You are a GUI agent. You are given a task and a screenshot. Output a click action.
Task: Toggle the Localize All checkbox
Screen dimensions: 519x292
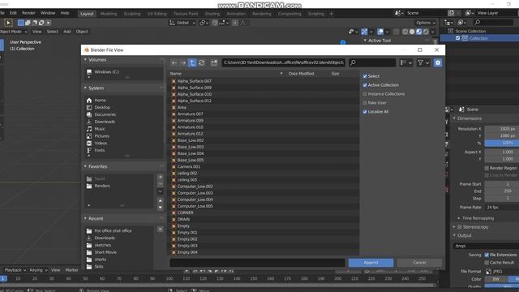(x=365, y=112)
